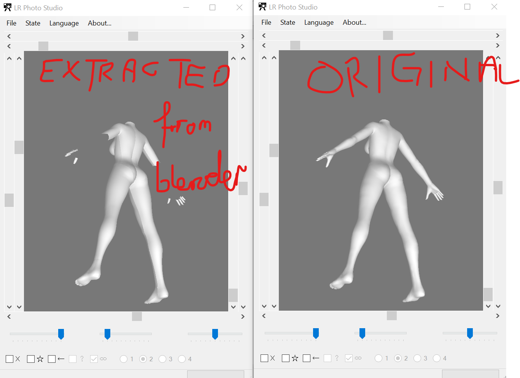
Task: Toggle the X checkbox in right window
Action: 264,358
